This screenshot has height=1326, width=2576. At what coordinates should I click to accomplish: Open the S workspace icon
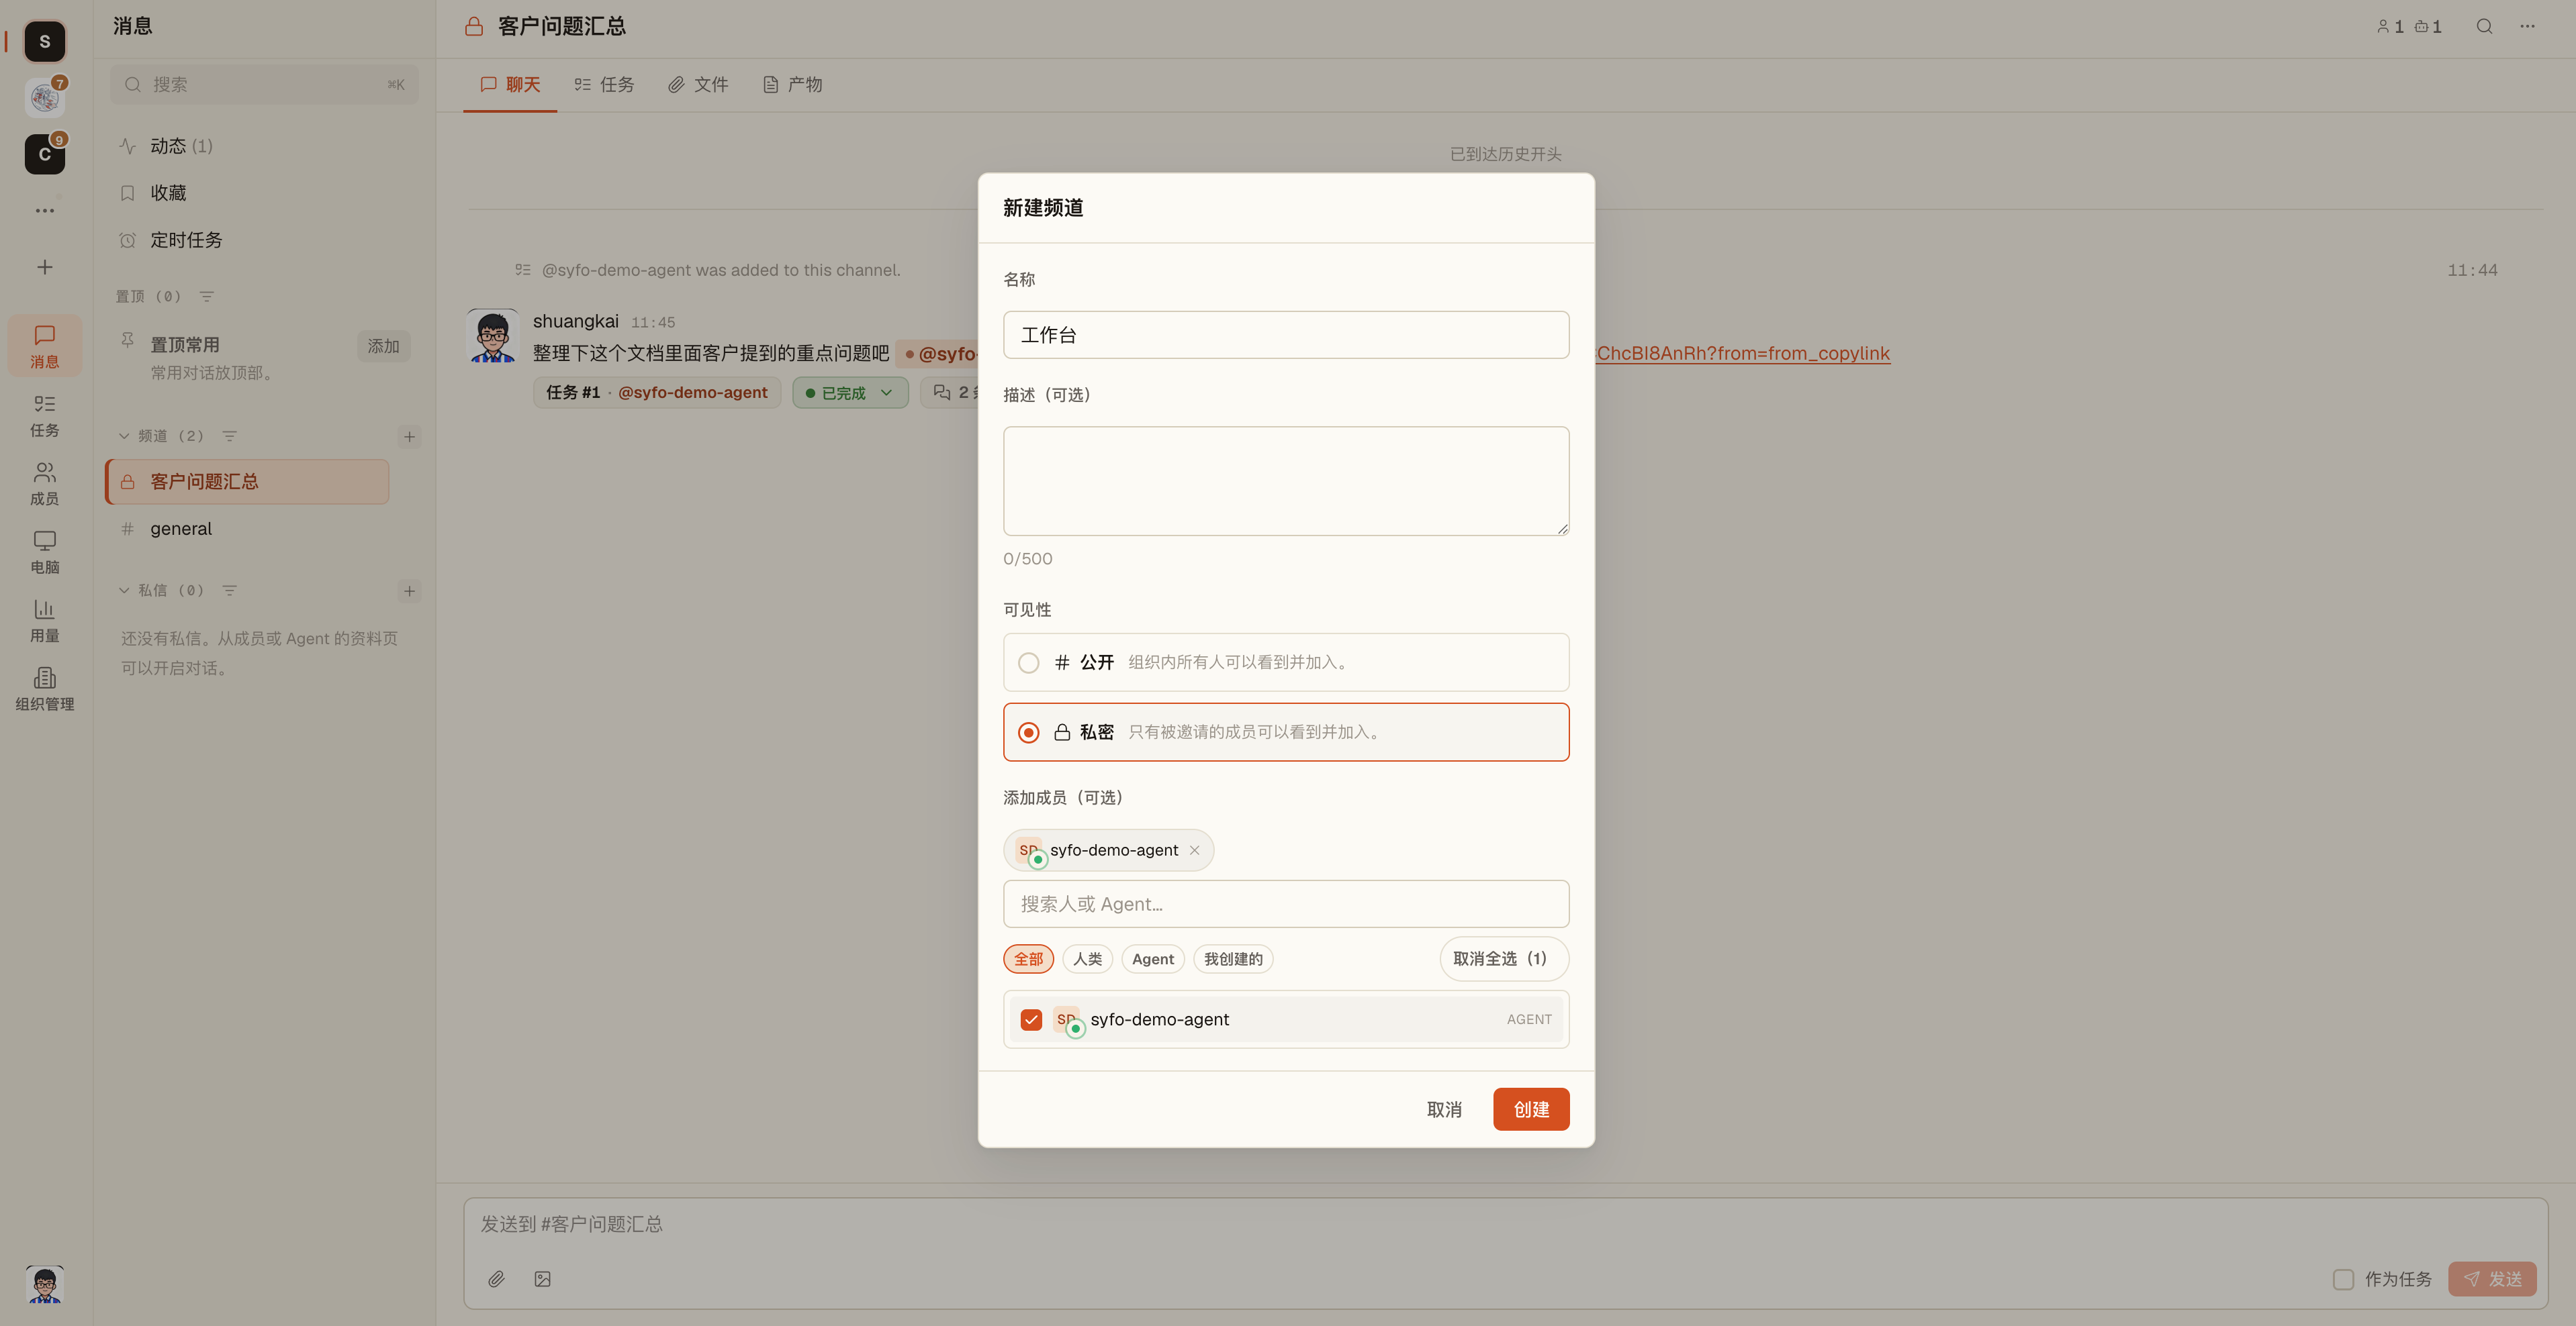44,41
